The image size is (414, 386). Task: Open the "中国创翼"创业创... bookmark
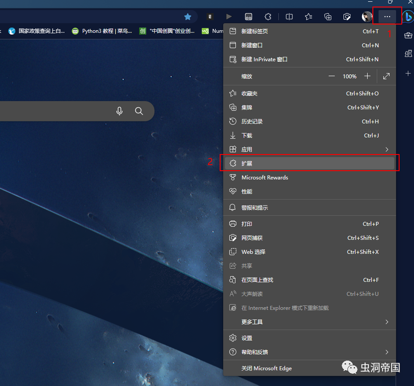point(167,31)
